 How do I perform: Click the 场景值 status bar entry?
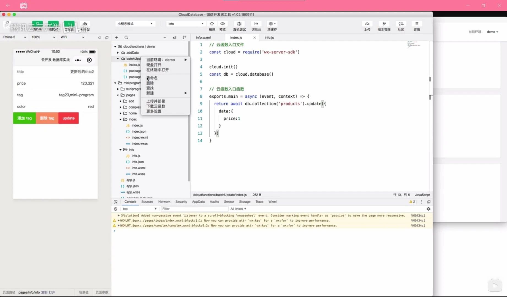(84, 292)
